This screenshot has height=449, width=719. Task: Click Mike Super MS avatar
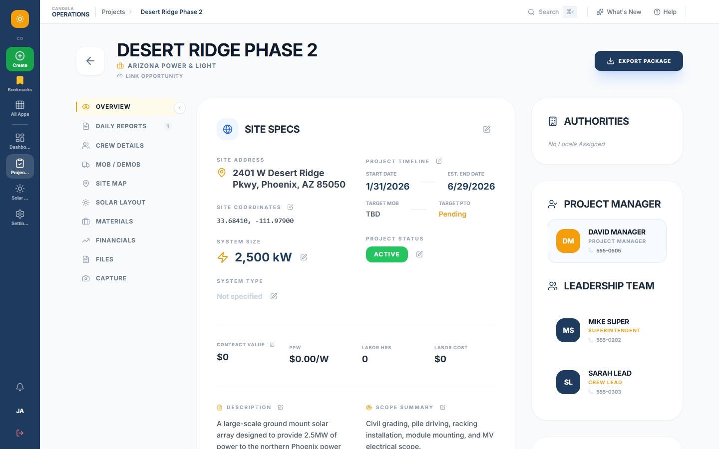568,330
